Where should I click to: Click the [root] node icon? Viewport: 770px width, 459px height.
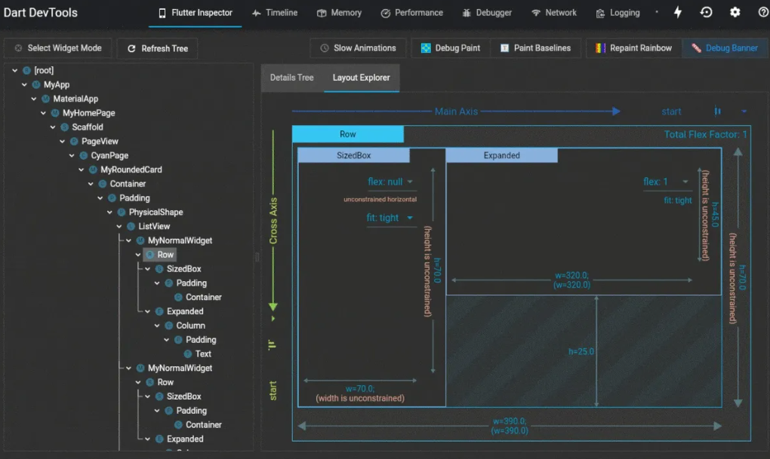point(26,71)
